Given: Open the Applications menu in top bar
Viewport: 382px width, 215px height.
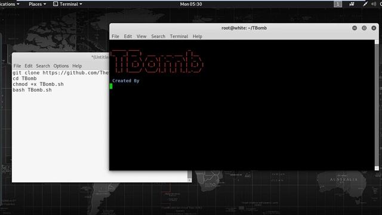Looking at the screenshot, I should pos(10,4).
